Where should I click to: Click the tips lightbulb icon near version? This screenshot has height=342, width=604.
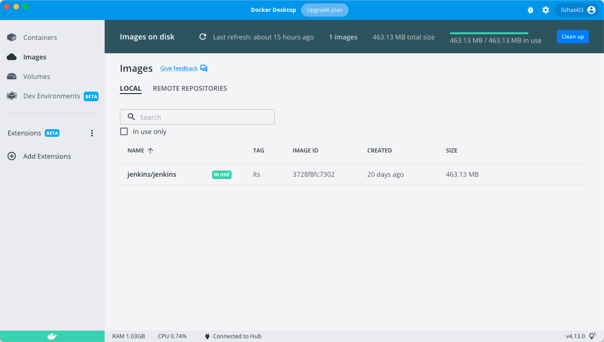point(593,336)
